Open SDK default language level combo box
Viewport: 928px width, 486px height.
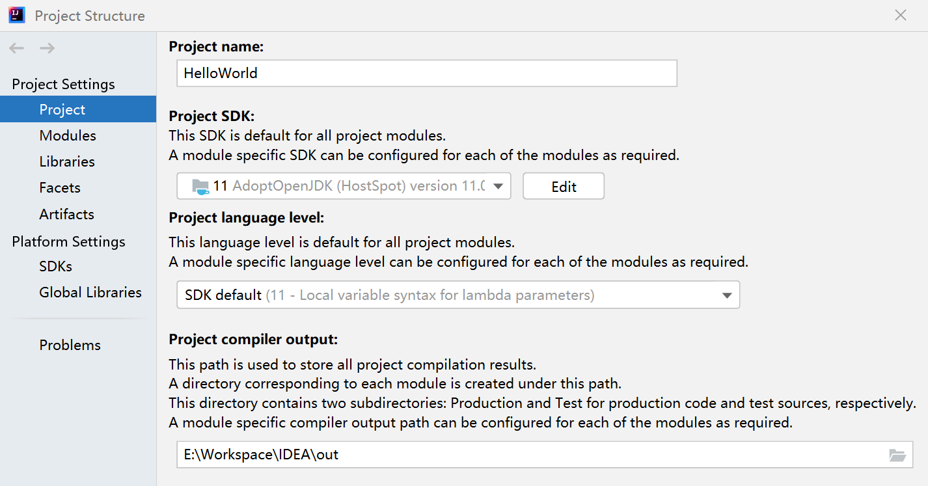pos(458,295)
